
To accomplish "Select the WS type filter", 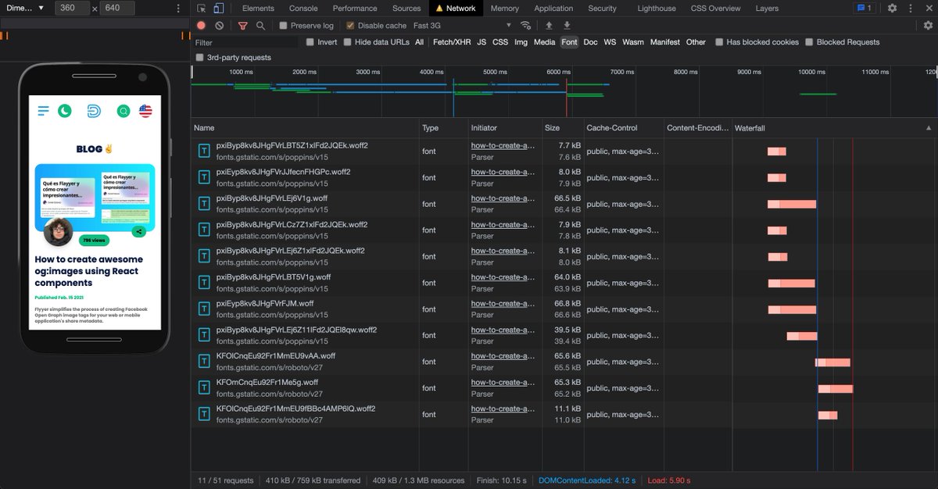I will coord(610,42).
